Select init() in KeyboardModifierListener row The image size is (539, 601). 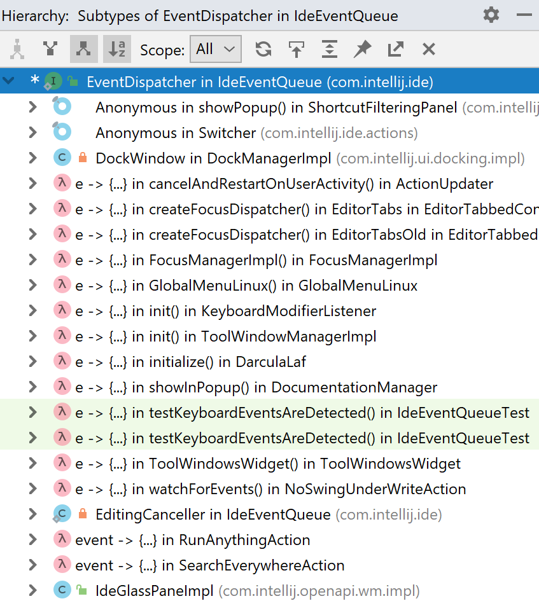coord(269,310)
